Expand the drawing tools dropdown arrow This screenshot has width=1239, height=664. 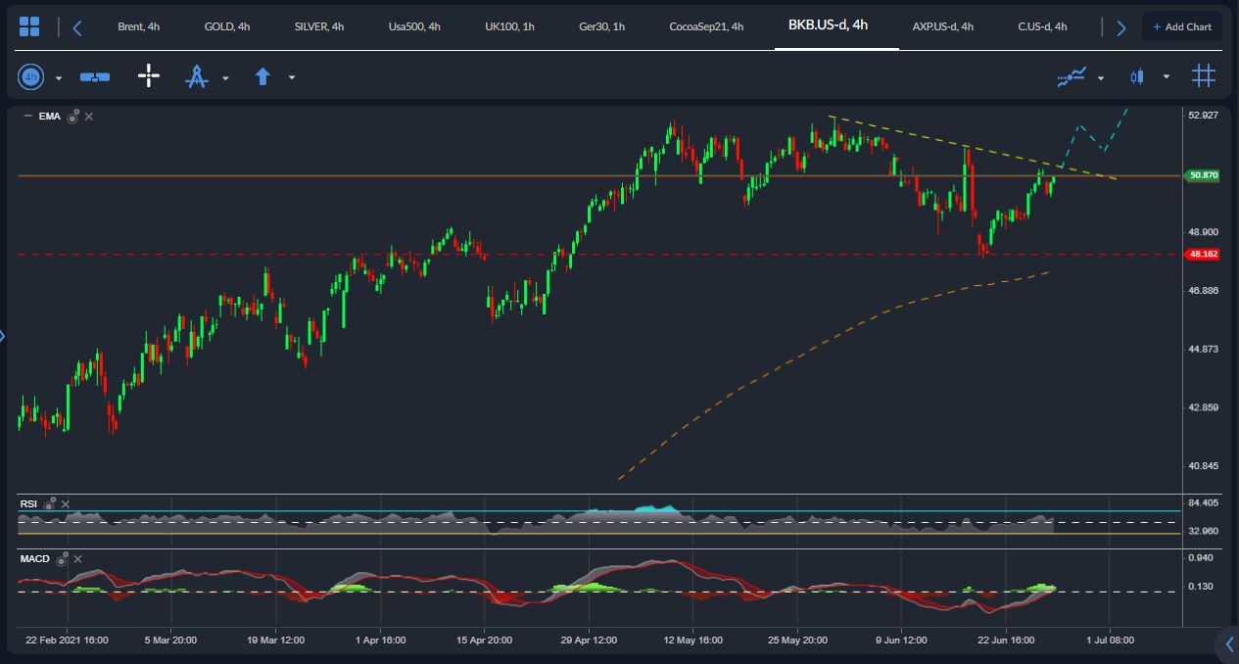click(225, 77)
